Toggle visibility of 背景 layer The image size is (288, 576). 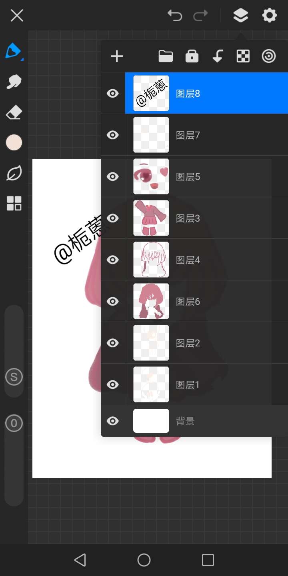click(113, 421)
